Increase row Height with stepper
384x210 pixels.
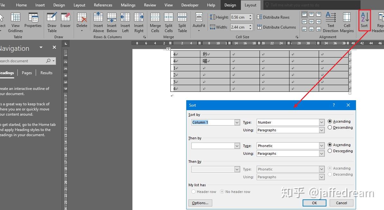pos(250,16)
